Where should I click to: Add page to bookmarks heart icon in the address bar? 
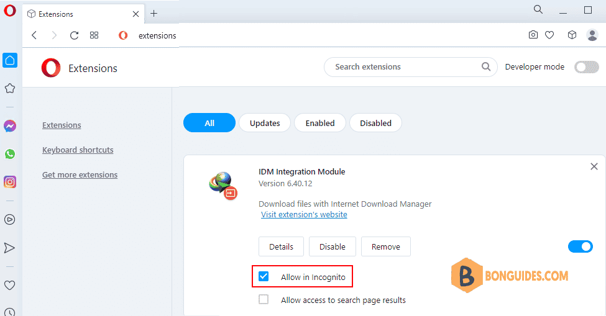549,35
